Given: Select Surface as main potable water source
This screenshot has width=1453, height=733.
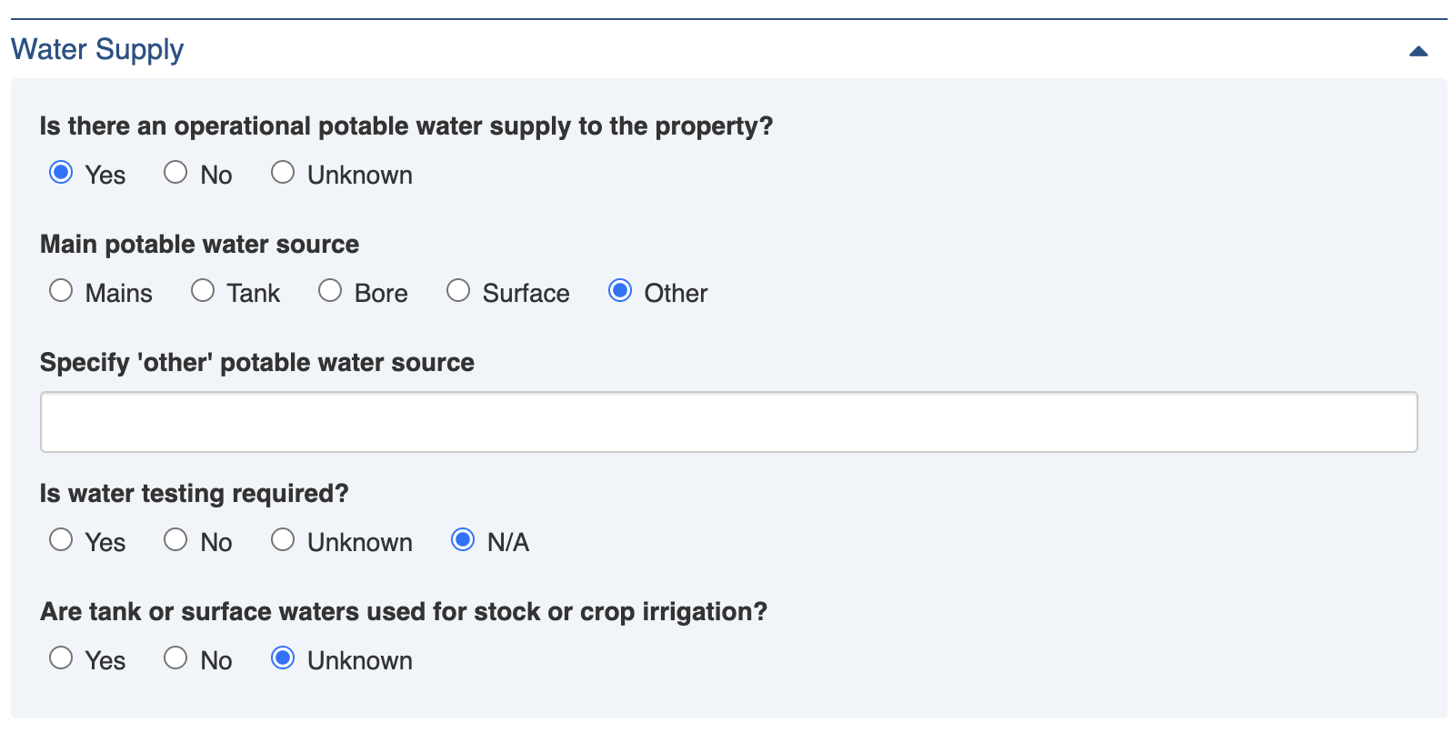Looking at the screenshot, I should [458, 291].
